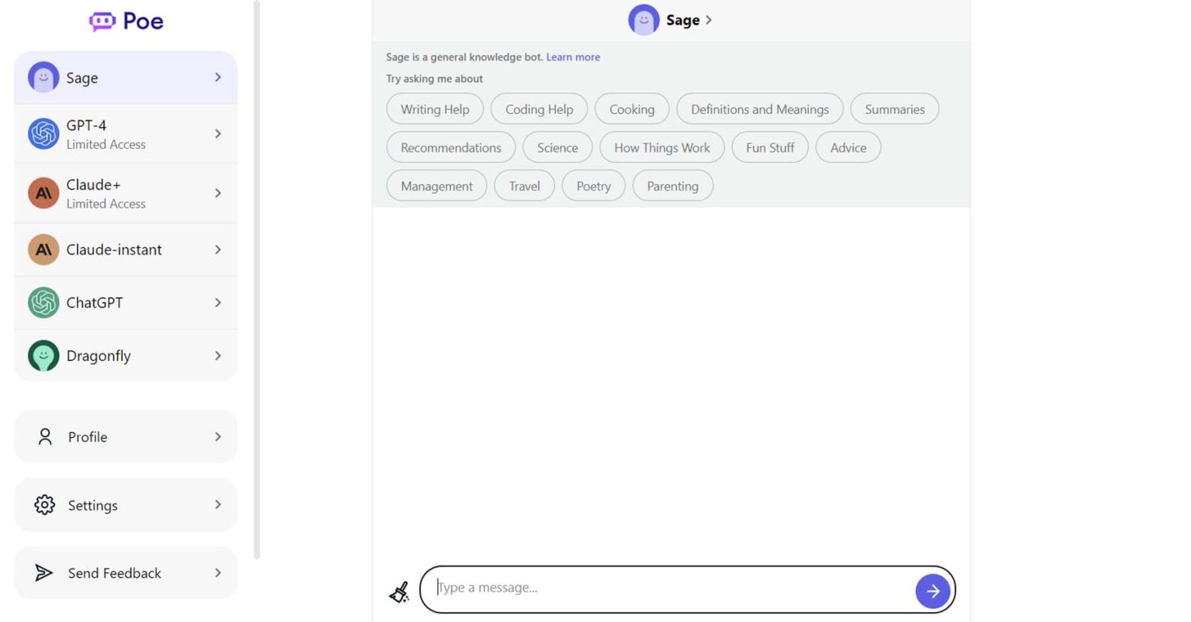Open Profile from the sidebar
The width and height of the screenshot is (1191, 622).
88,436
